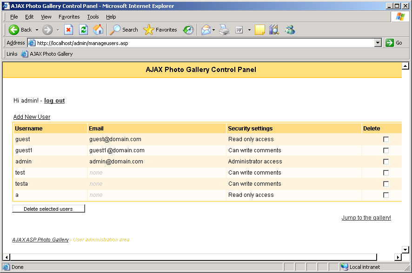
Task: Open the Tools menu
Action: point(93,17)
